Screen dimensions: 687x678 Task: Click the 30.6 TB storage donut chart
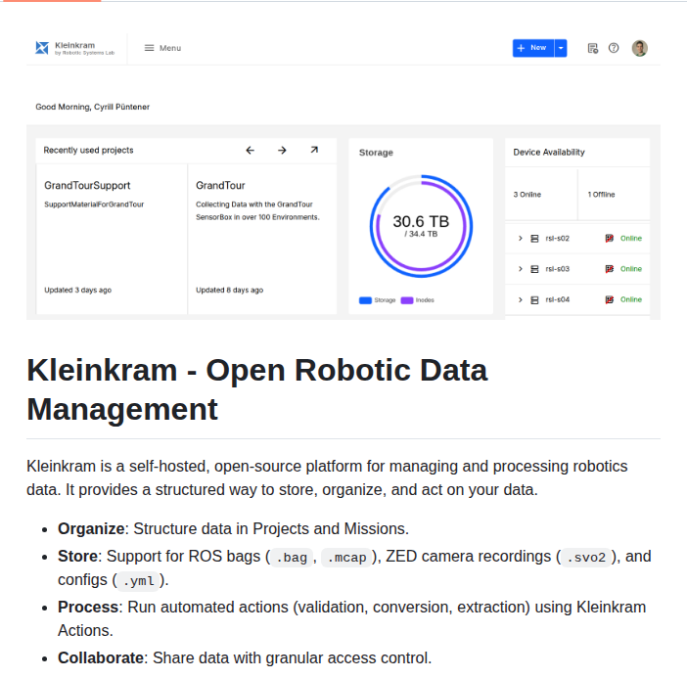421,226
